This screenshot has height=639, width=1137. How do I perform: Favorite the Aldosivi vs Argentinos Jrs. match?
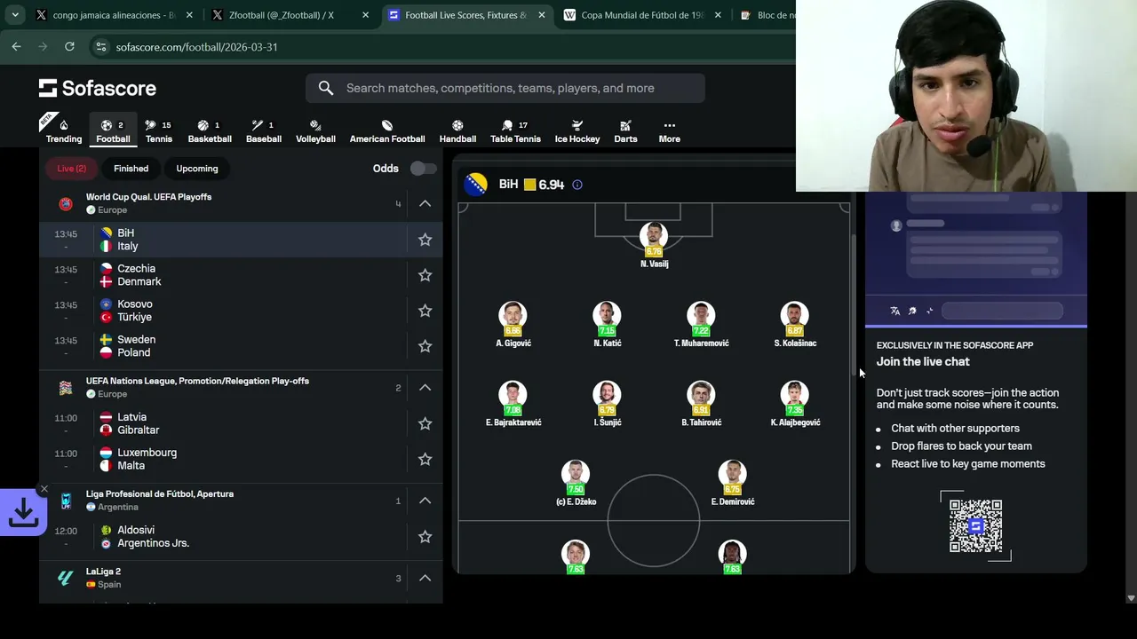tap(425, 536)
